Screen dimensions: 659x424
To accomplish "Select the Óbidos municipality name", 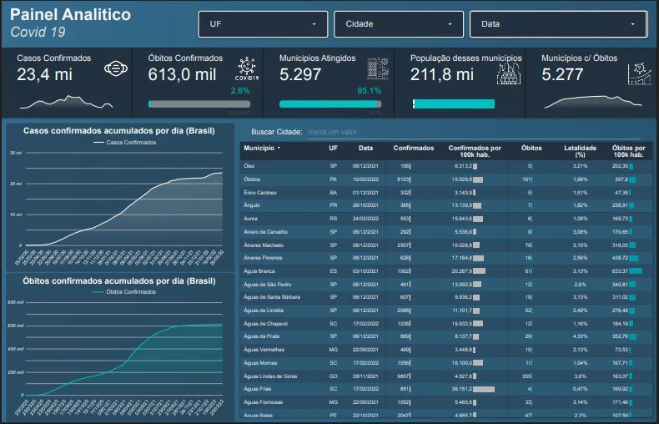I will [252, 179].
